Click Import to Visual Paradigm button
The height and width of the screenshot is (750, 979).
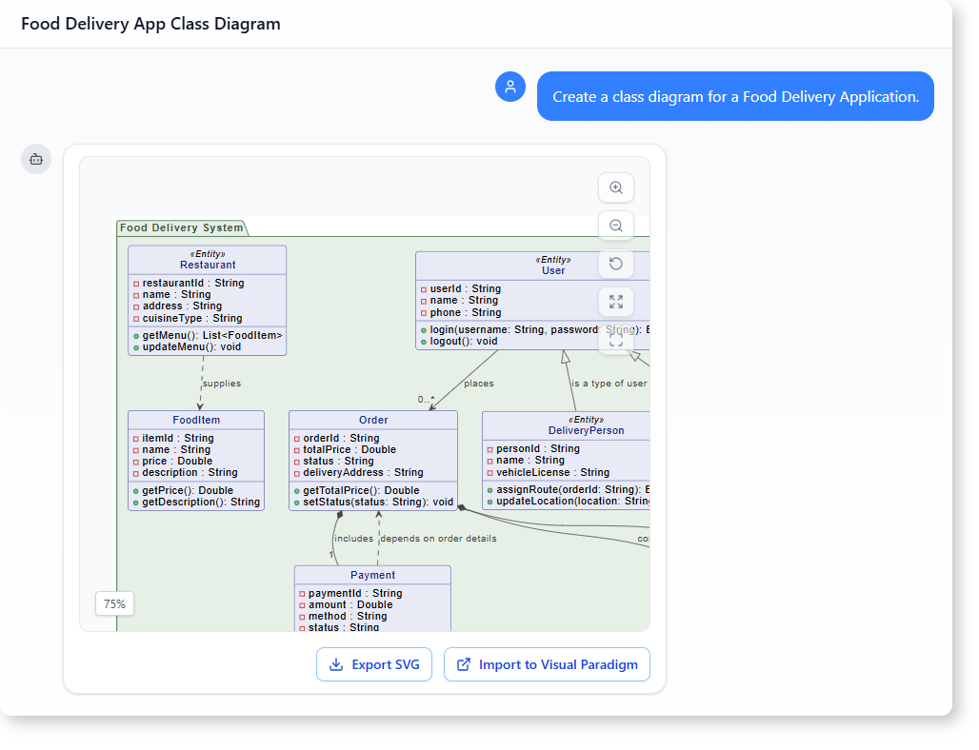547,664
